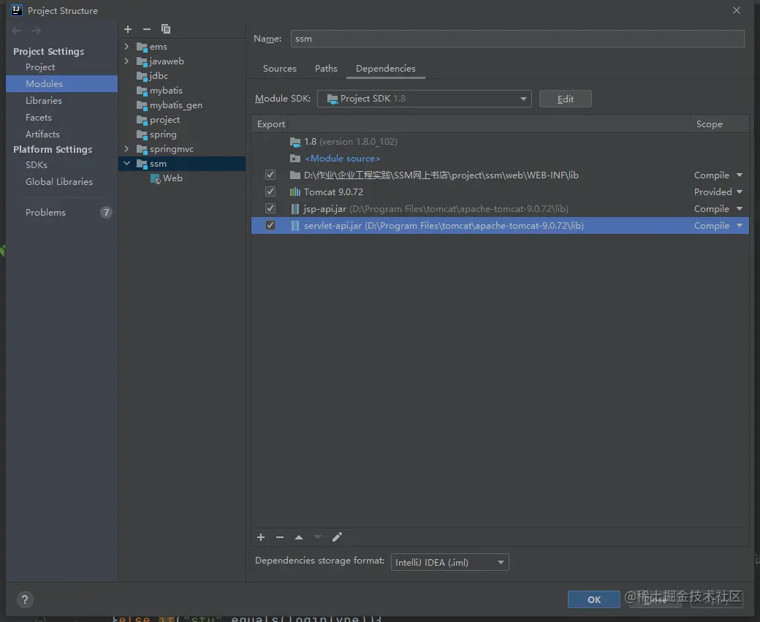Toggle export for Tomcat 9.0.72

coord(270,192)
